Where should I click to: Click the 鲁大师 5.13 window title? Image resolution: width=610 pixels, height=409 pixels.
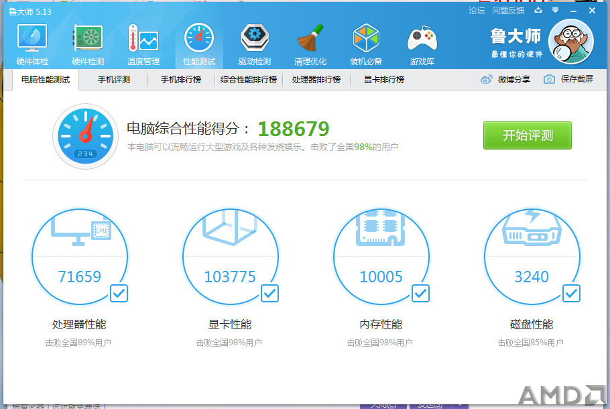pyautogui.click(x=30, y=11)
